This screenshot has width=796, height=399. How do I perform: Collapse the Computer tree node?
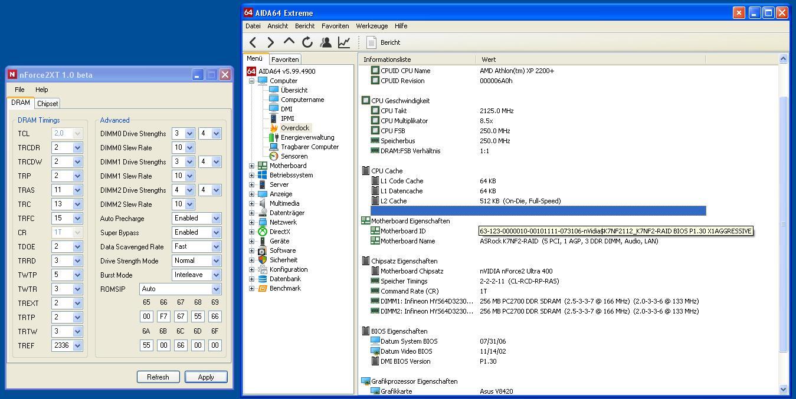(252, 81)
